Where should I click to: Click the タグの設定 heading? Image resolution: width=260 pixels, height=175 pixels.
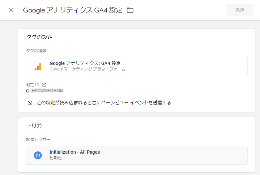tap(39, 37)
